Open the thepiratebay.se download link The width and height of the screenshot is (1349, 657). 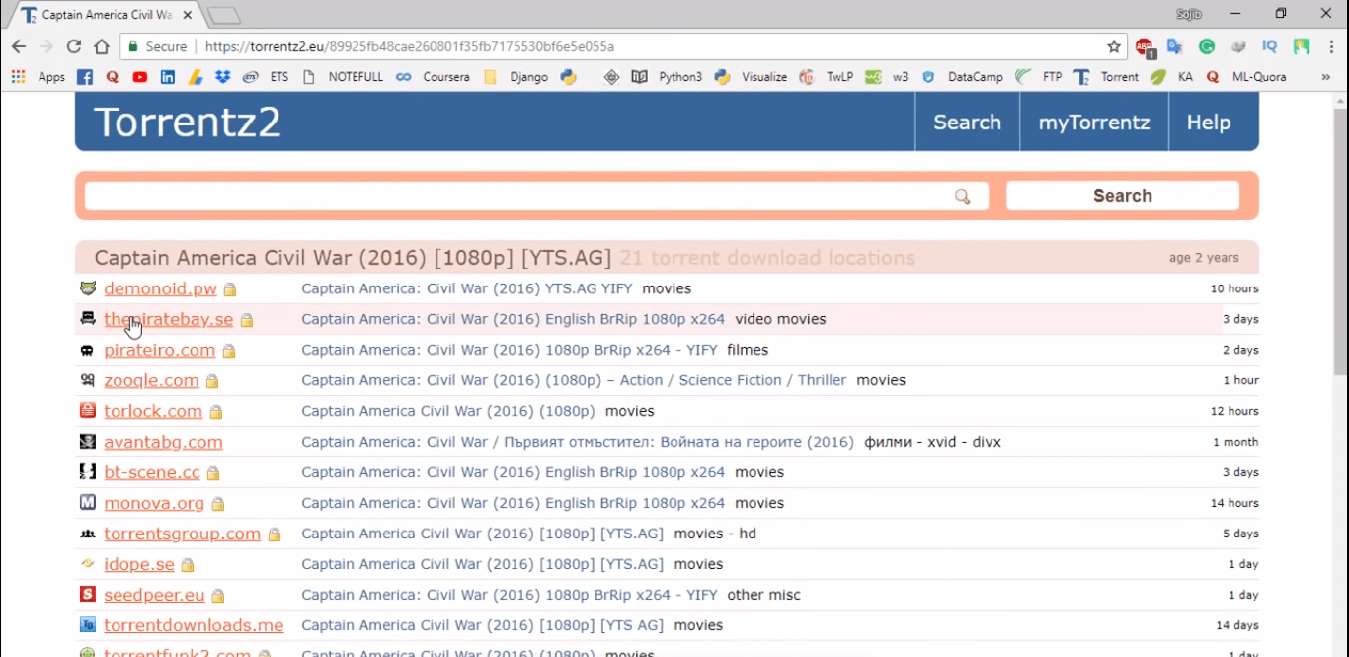click(168, 319)
